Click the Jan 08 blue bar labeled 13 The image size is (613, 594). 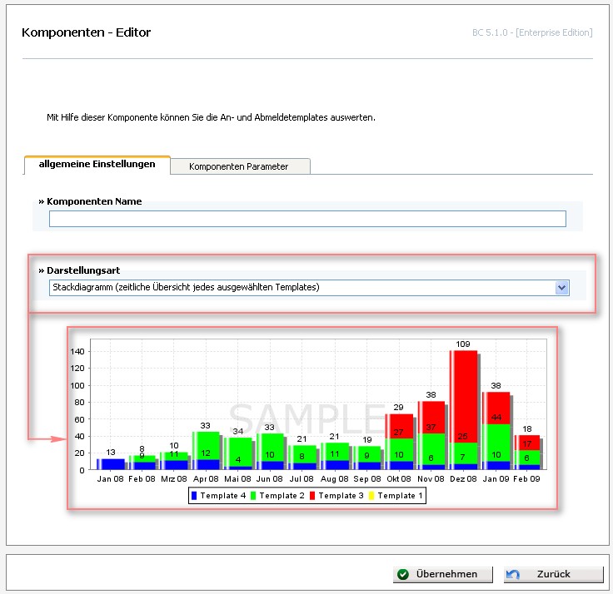tap(111, 464)
